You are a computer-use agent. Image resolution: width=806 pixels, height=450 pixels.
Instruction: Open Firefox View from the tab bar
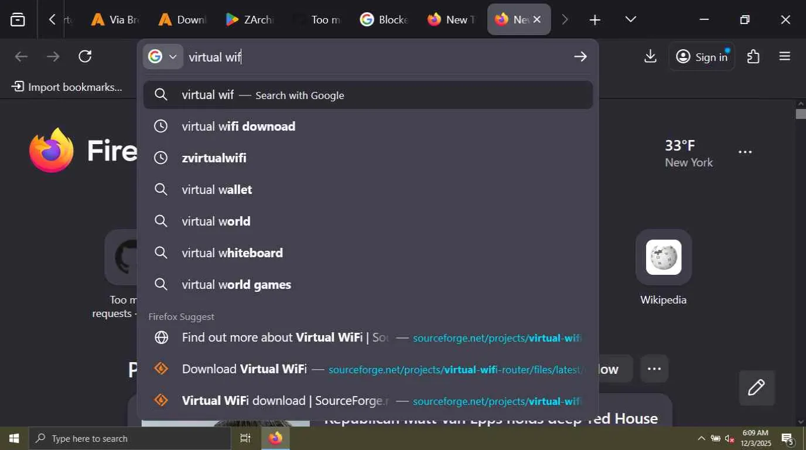click(18, 20)
